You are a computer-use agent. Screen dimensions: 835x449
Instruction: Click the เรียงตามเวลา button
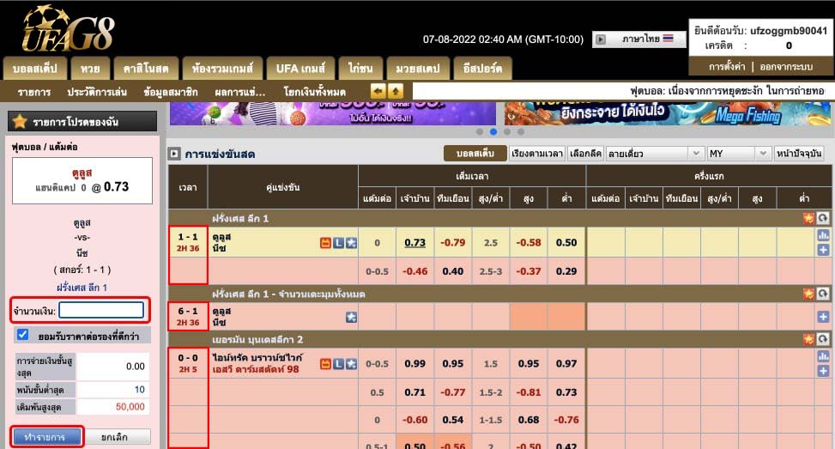(537, 154)
